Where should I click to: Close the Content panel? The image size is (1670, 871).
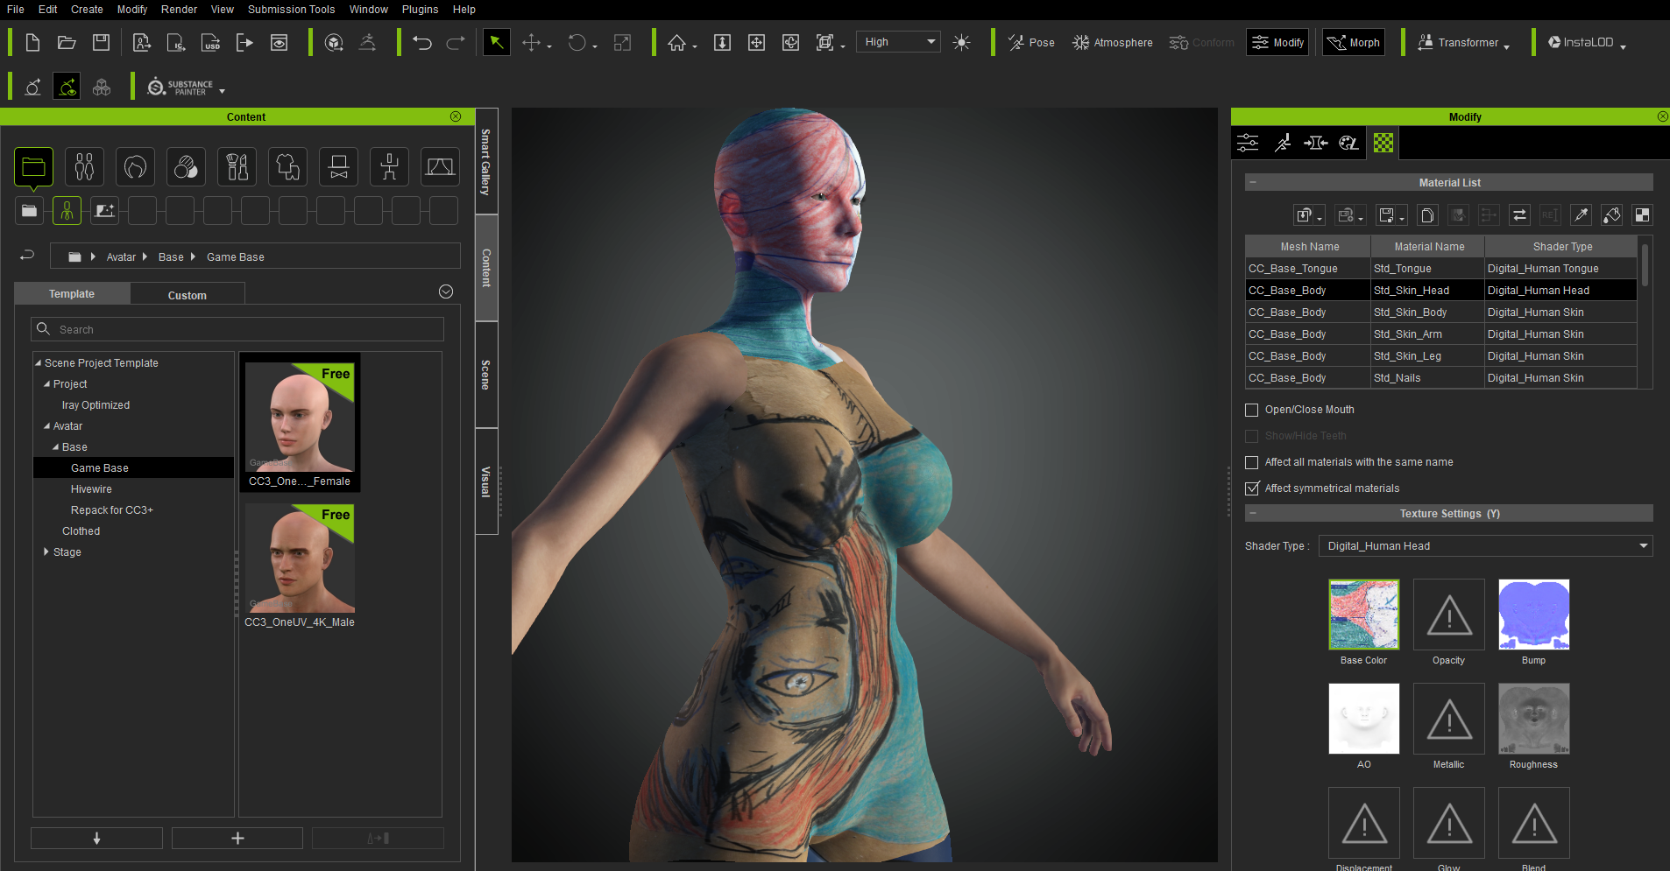tap(456, 116)
